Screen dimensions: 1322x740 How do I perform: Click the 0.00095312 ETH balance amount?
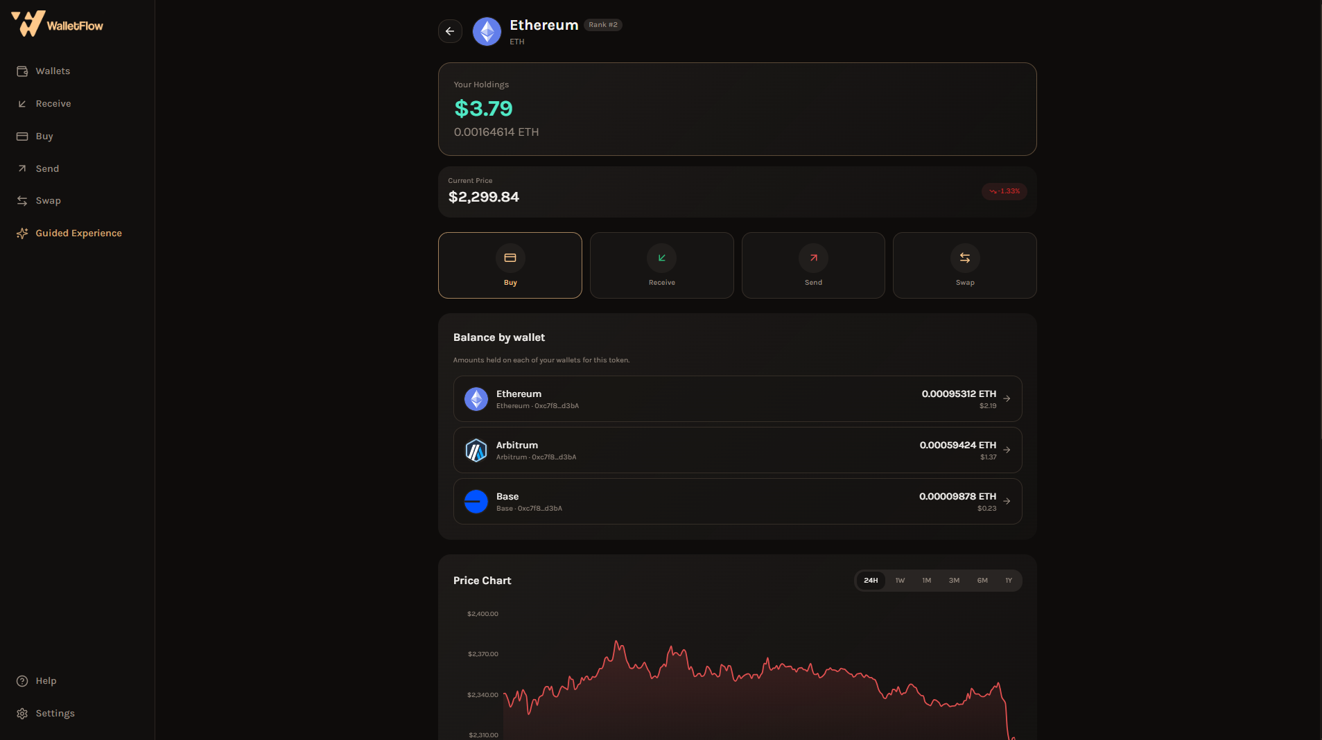click(x=959, y=394)
